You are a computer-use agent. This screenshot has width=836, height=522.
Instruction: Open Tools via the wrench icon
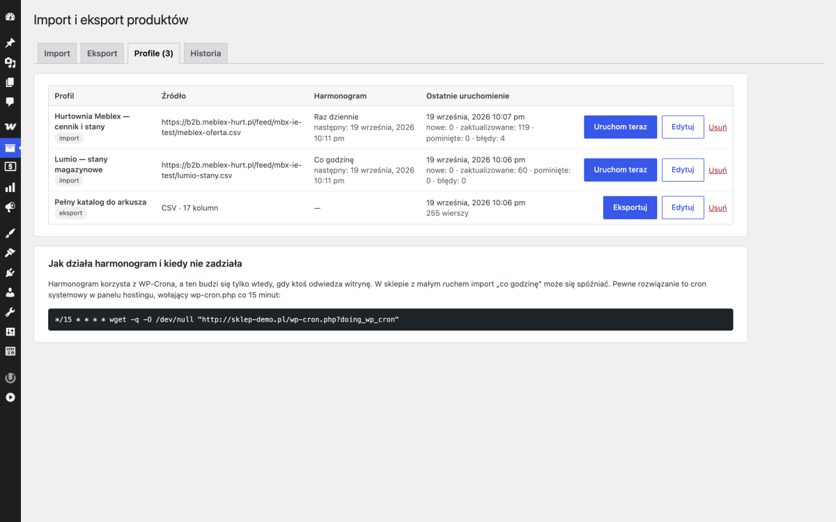coord(10,312)
